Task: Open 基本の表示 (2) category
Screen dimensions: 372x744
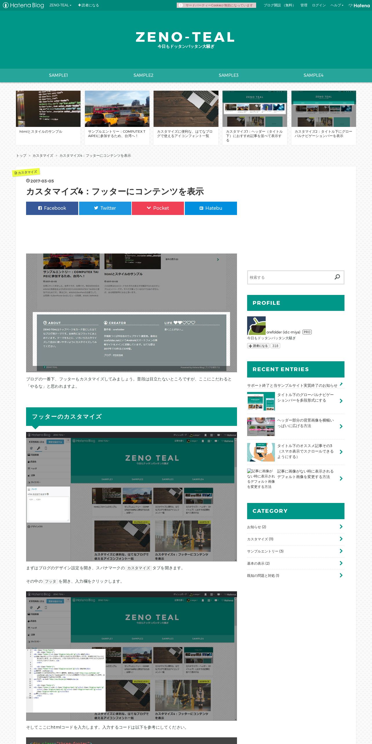Action: (258, 564)
